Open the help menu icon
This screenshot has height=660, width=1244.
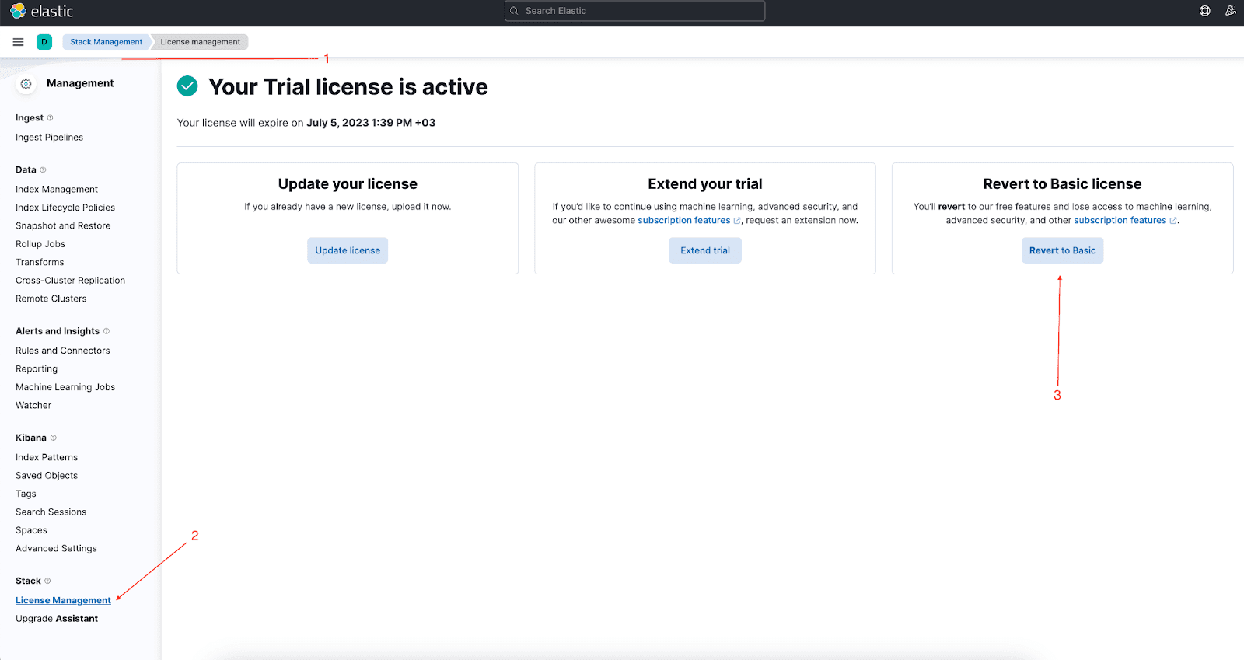pos(1204,11)
